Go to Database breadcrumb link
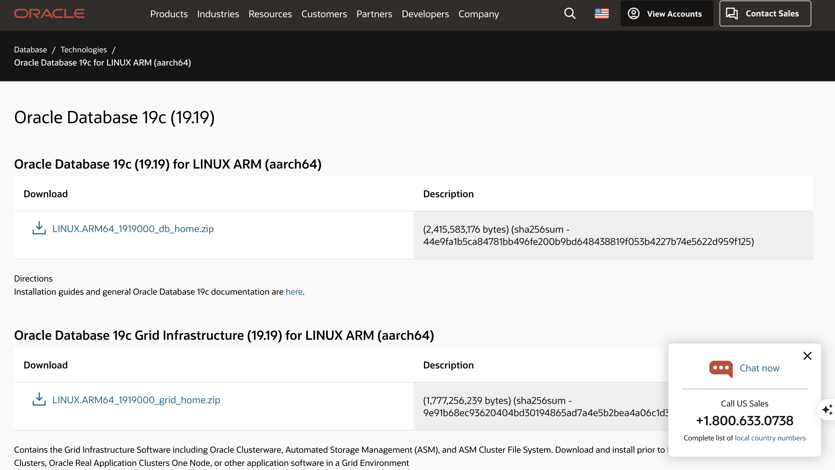This screenshot has height=470, width=835. tap(30, 49)
